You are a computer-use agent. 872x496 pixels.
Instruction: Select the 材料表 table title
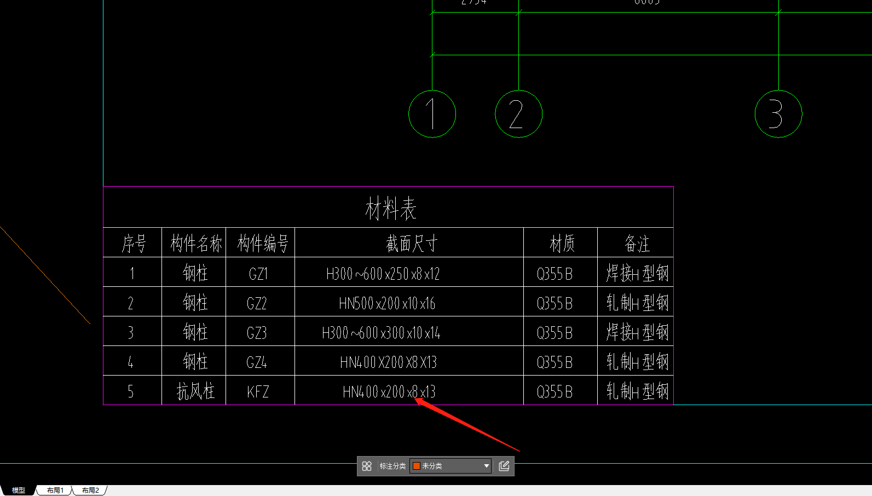pyautogui.click(x=391, y=209)
